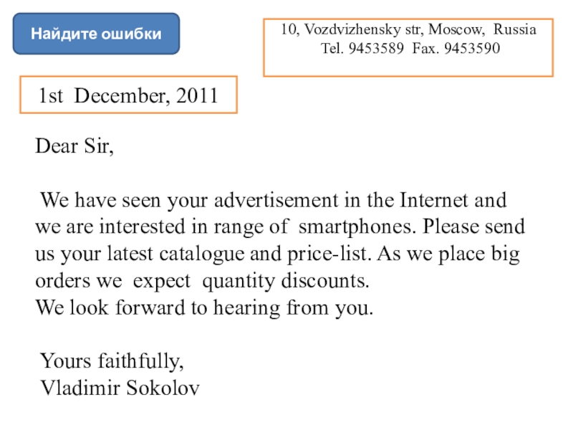573x430 pixels.
Task: Click the word Russia in the address
Action: [x=513, y=30]
